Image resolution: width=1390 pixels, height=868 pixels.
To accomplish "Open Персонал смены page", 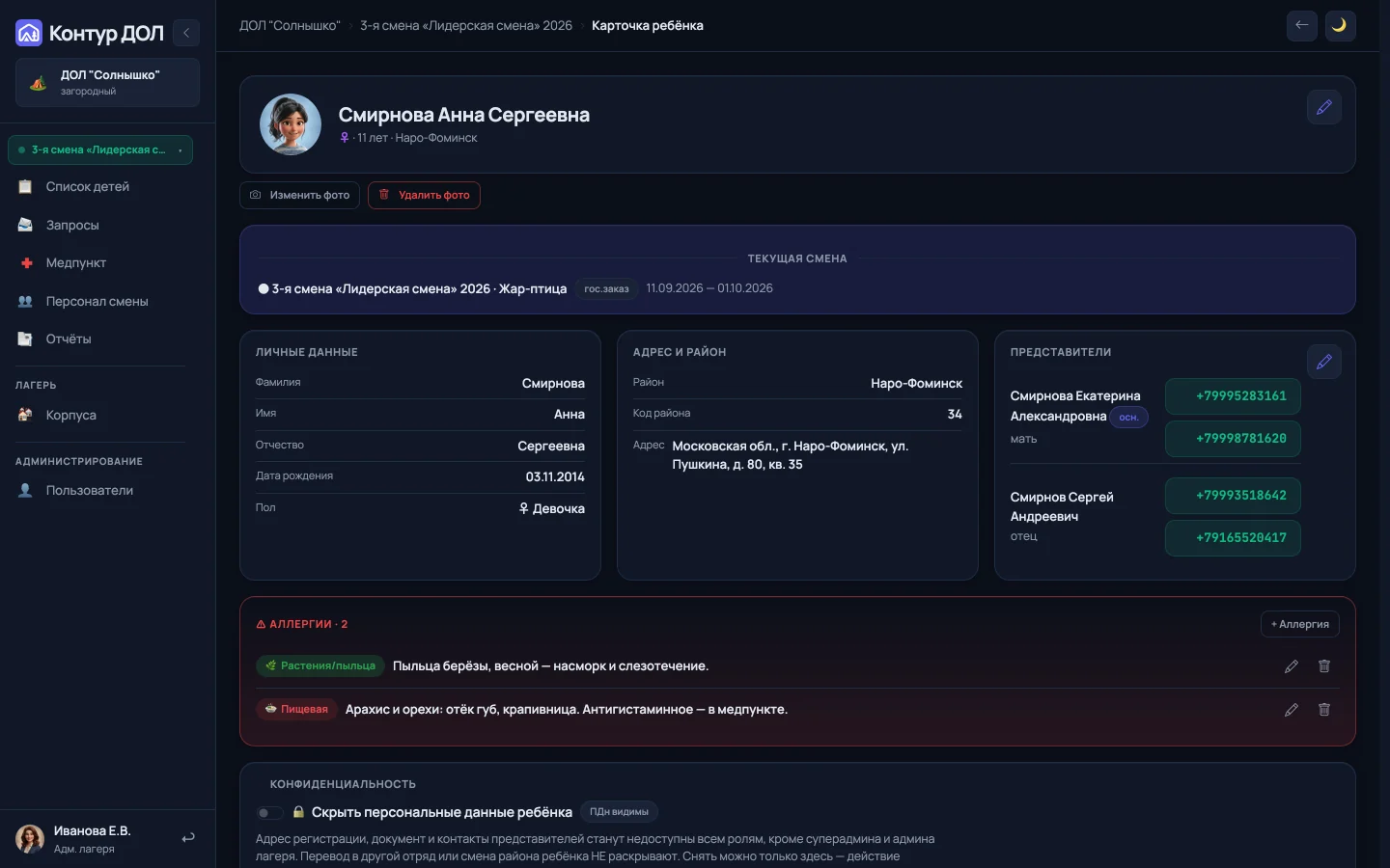I will (x=100, y=301).
